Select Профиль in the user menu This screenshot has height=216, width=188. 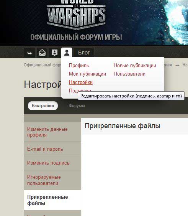click(x=79, y=66)
